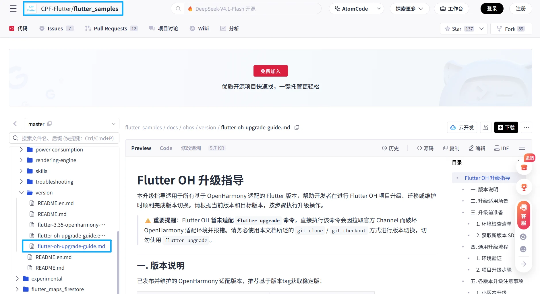Open the hamburger menu at top left
Viewport: 540px width, 294px height.
coord(13,9)
